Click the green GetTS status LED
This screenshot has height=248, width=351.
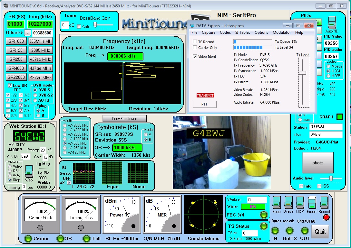click(290, 231)
